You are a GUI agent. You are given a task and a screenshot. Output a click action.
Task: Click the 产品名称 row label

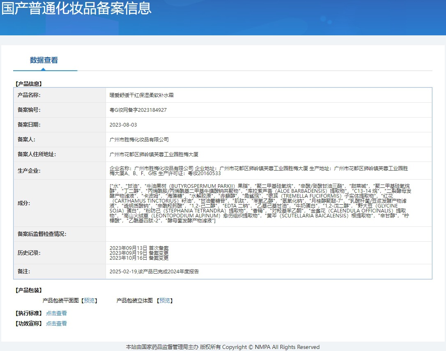pyautogui.click(x=29, y=95)
